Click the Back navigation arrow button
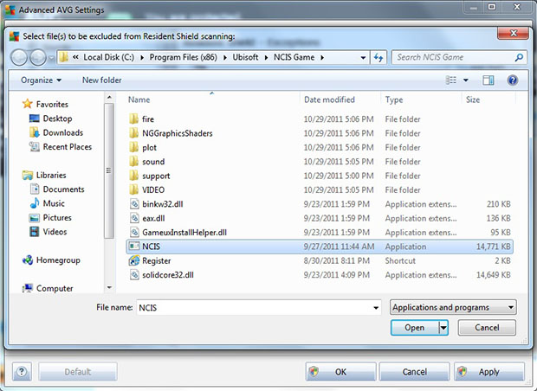This screenshot has height=391, width=537. [19, 57]
